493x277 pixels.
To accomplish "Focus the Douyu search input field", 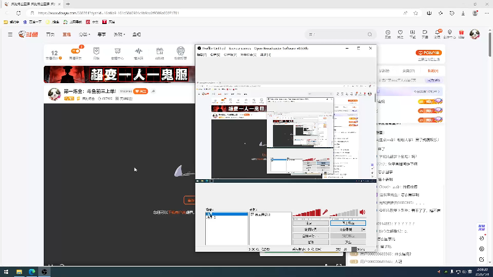I will point(336,34).
